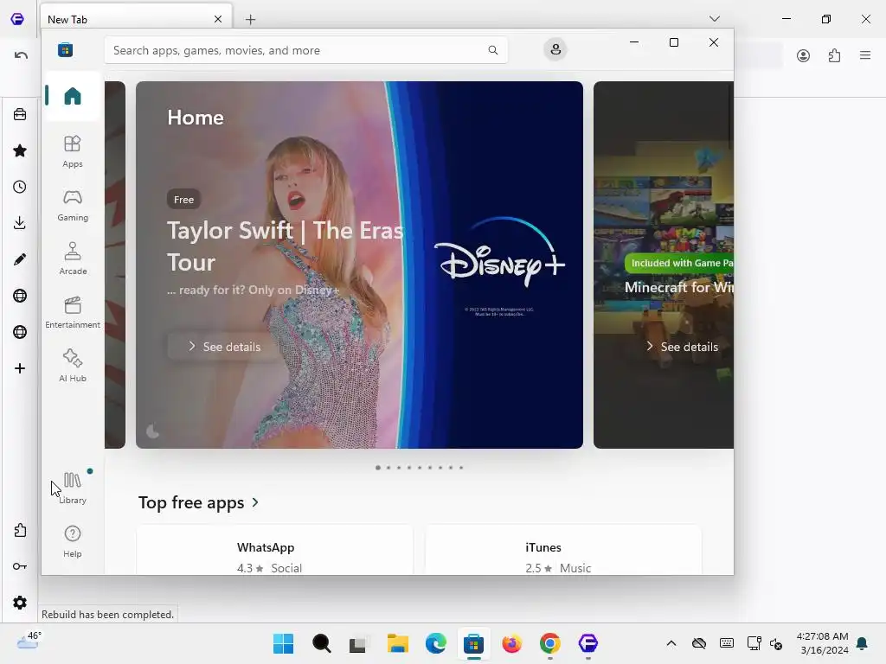Open the Arcade section
The width and height of the screenshot is (886, 664).
[73, 259]
